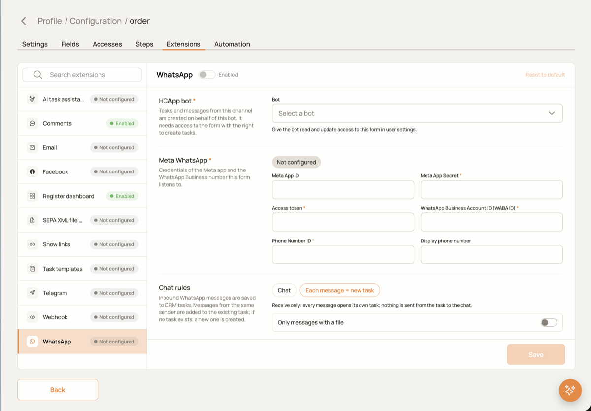Open the AI assistant sparkle floating button
591x411 pixels.
570,390
